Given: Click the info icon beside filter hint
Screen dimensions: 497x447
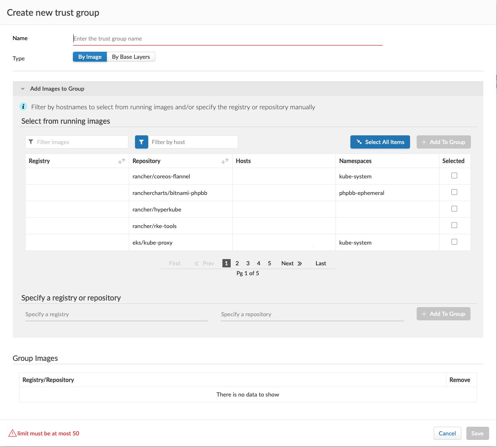Looking at the screenshot, I should (23, 107).
